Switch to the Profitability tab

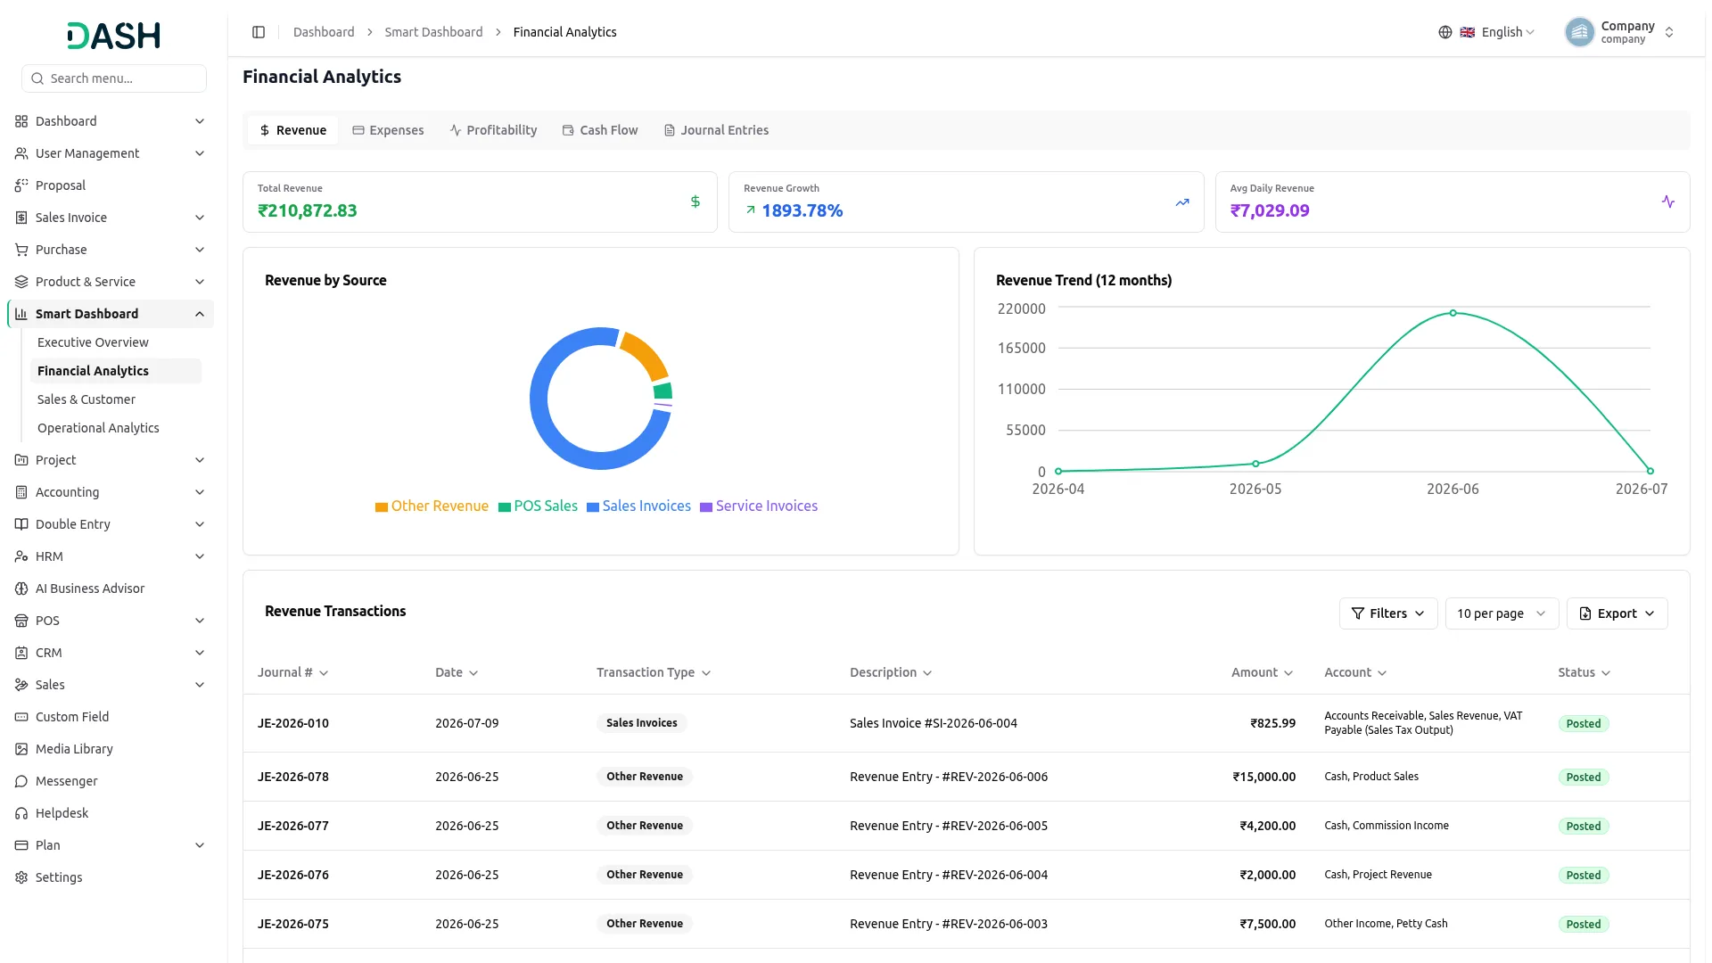(493, 130)
